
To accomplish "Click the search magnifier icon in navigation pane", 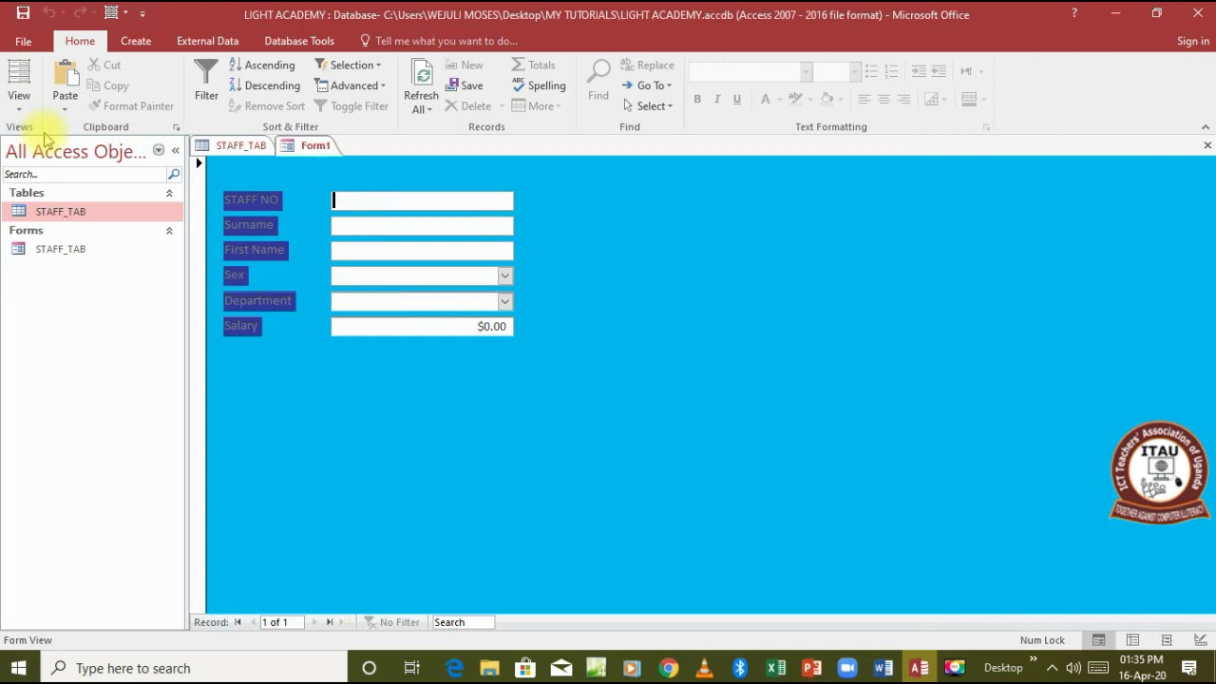I will 174,174.
